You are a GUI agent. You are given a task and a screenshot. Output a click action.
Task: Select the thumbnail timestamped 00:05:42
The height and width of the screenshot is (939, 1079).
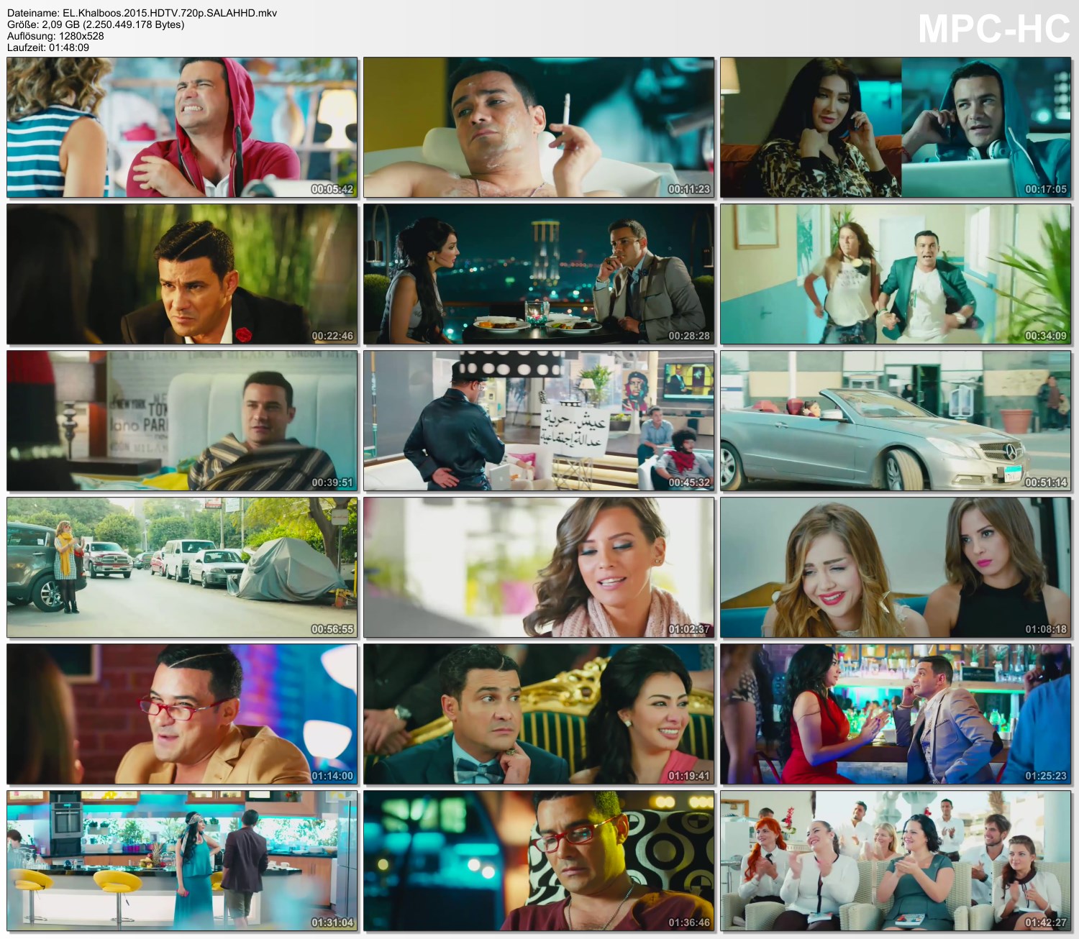pos(182,127)
